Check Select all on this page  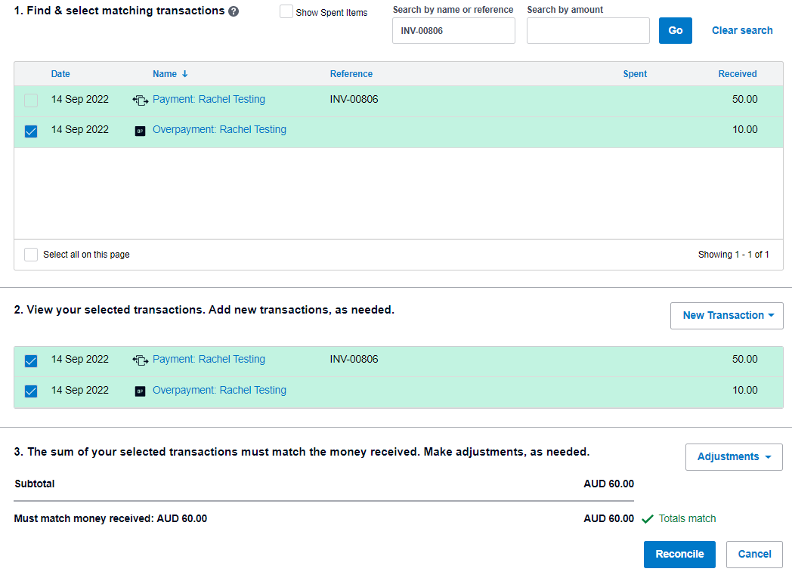31,255
